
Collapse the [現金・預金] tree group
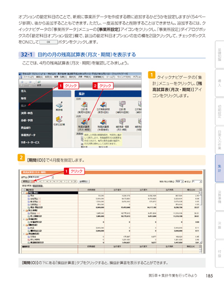point(24,193)
